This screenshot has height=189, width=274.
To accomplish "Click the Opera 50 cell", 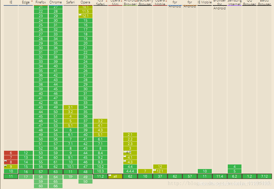I will [x=85, y=182].
